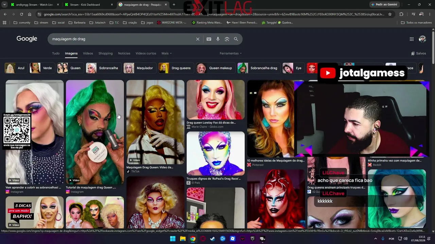The image size is (435, 244).
Task: Open the jogos bookmarks folder
Action: pos(147,23)
